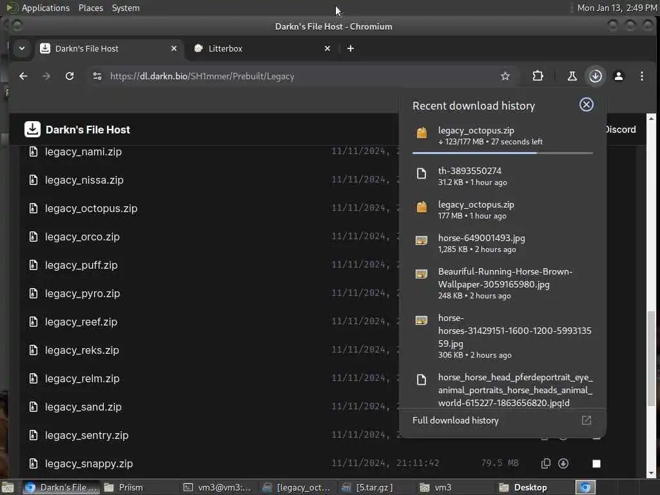Click file icon beside legacy_reef.zip

pos(34,322)
